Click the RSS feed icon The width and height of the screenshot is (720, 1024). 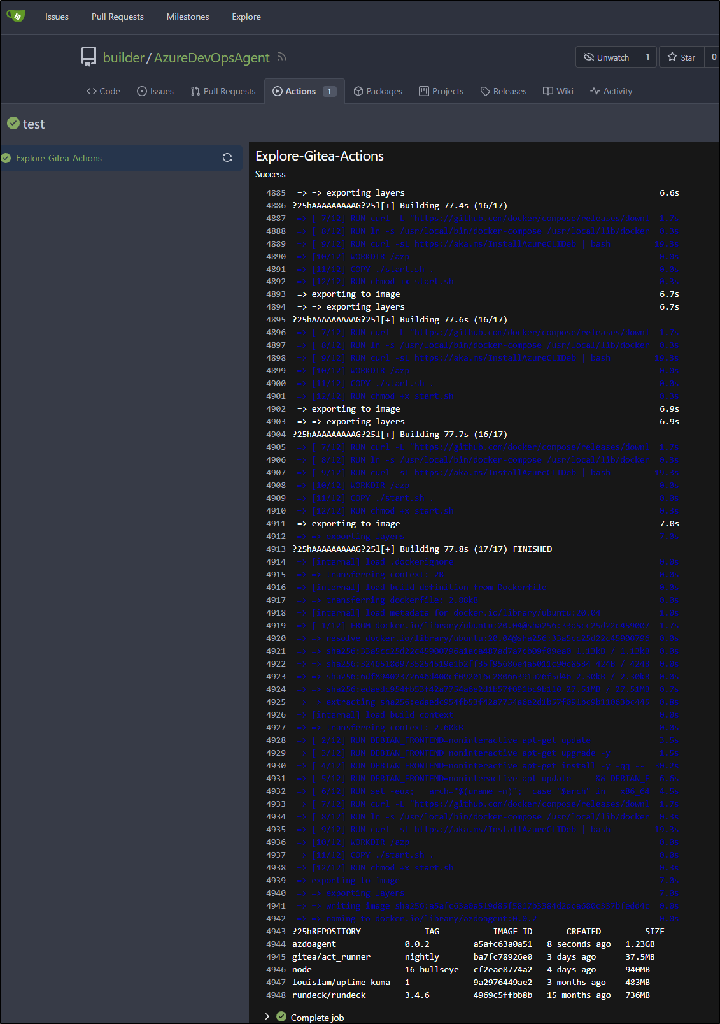282,57
